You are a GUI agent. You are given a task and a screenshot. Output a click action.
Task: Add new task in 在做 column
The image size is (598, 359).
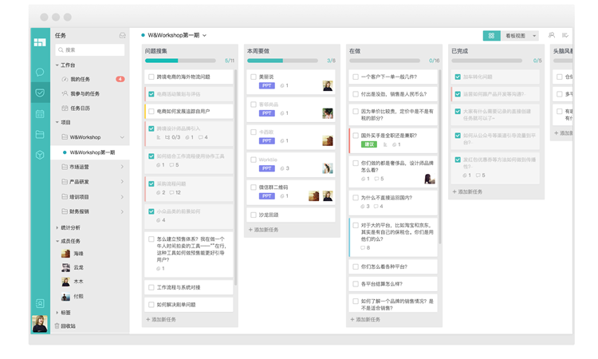tap(365, 320)
